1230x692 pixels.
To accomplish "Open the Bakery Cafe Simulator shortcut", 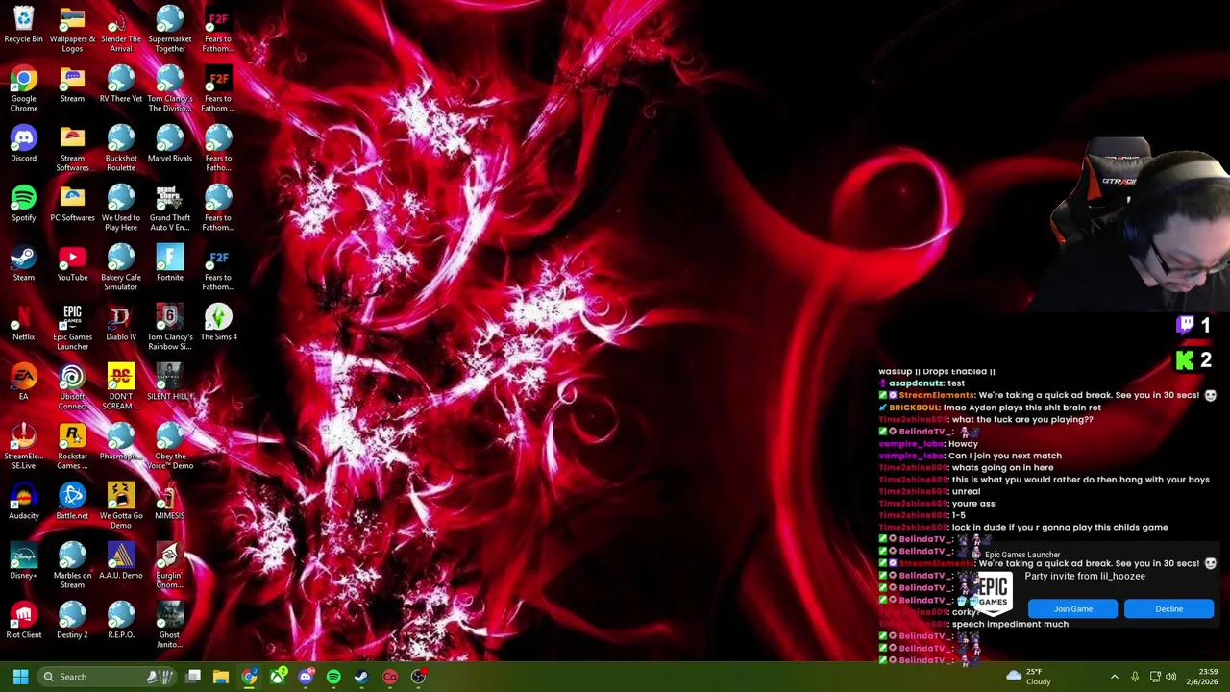I will coord(121,268).
